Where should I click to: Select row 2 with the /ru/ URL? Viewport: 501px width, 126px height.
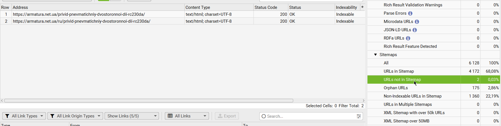click(x=182, y=21)
